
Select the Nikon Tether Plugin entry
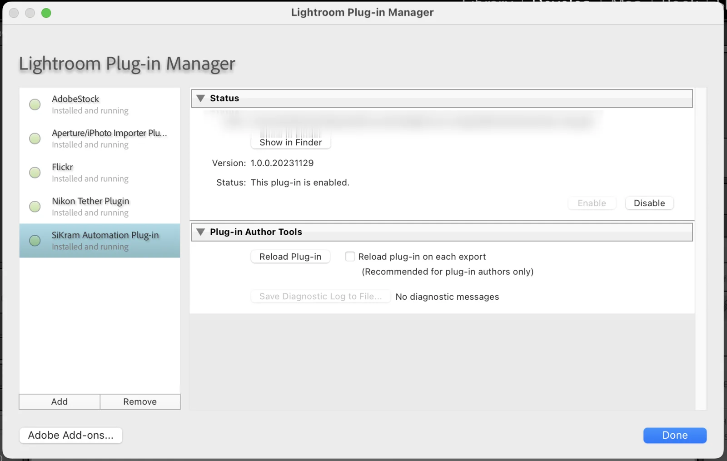(100, 207)
